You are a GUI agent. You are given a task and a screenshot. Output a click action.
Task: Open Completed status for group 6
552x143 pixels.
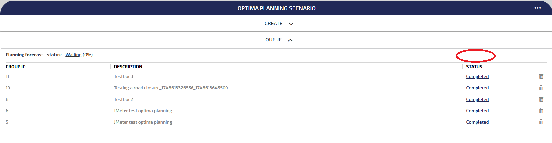tap(477, 111)
